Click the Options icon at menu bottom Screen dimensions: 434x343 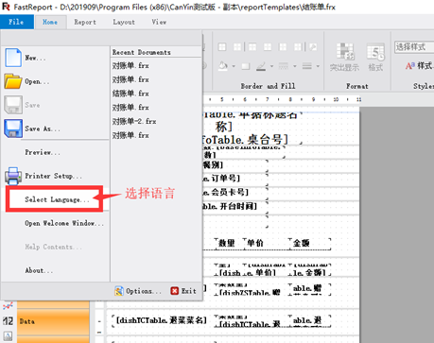pyautogui.click(x=119, y=291)
